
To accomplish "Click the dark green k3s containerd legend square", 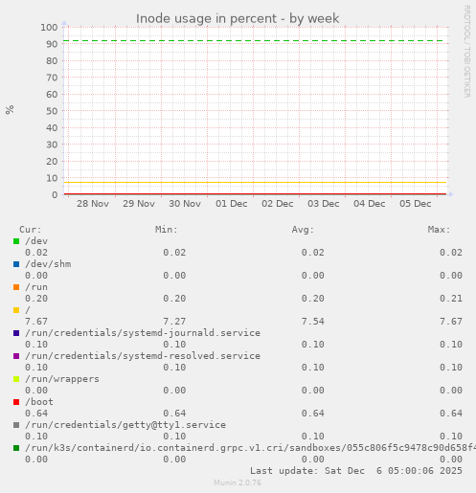I will pyautogui.click(x=16, y=448).
